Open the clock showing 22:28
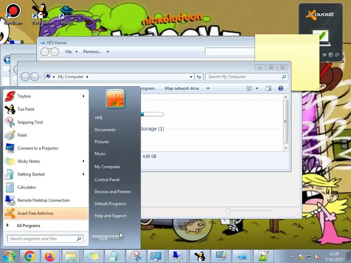Viewport: 351px width, 263px height. (x=334, y=256)
